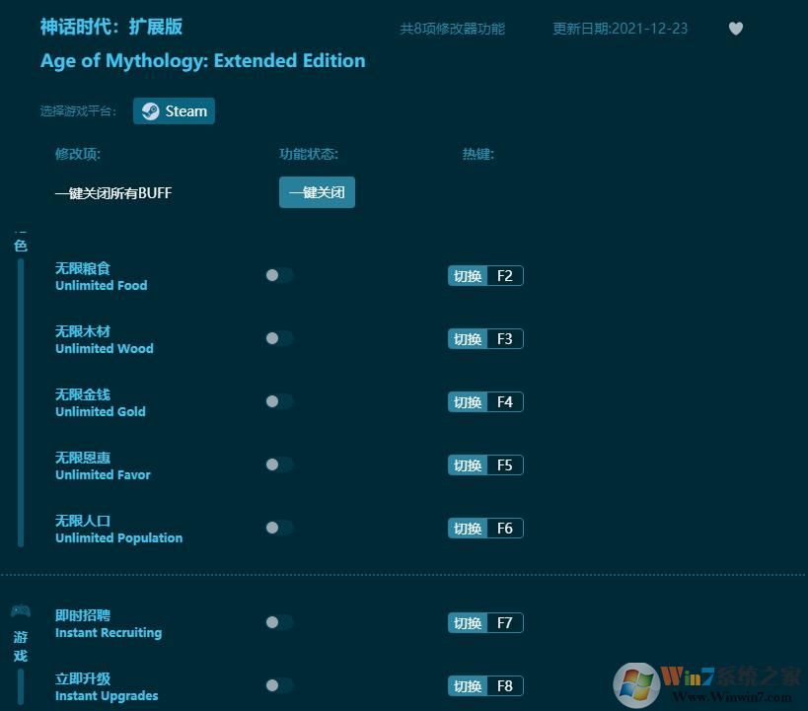
Task: Click the Unlimited Wood label
Action: click(x=105, y=349)
